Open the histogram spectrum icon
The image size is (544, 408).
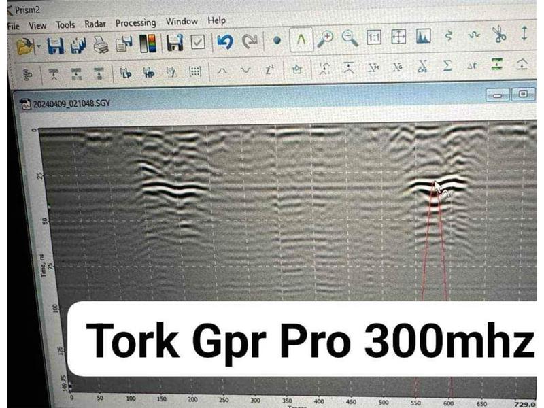(423, 36)
